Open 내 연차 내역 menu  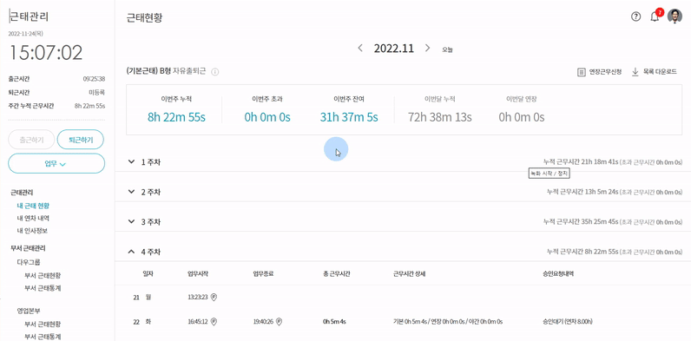coord(33,218)
